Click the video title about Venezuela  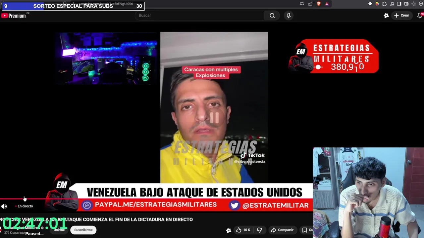[96, 219]
